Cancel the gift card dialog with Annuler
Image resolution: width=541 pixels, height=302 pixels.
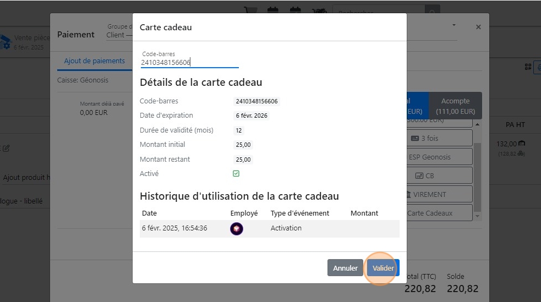pos(345,268)
